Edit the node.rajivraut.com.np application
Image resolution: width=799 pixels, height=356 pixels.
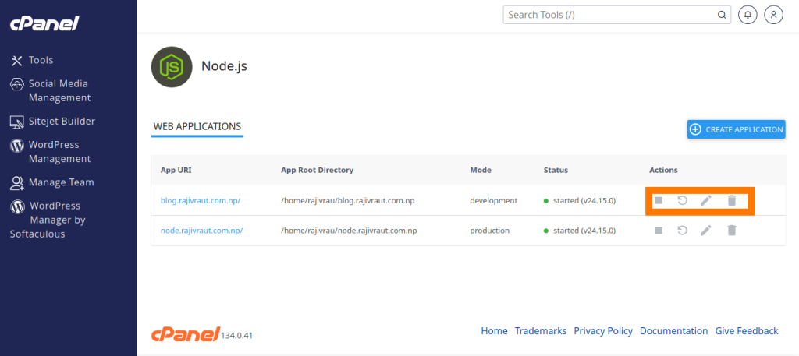(705, 231)
